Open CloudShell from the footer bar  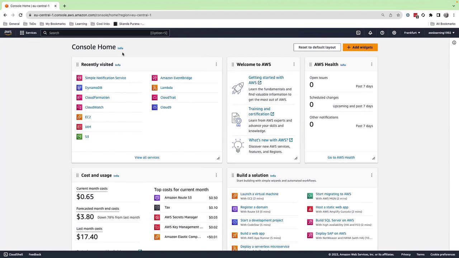click(x=13, y=254)
